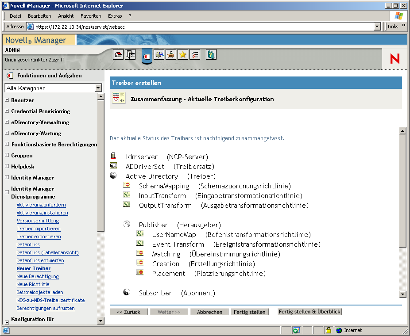Open the Favoriten menu
The image size is (410, 336).
click(91, 15)
